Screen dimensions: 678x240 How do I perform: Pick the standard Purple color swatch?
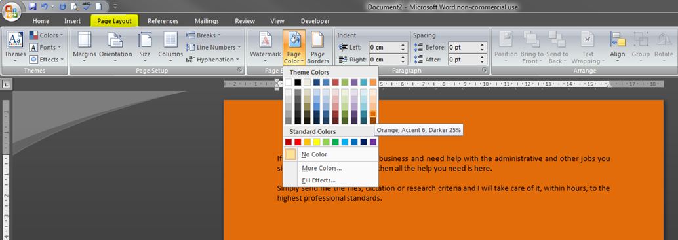click(372, 142)
